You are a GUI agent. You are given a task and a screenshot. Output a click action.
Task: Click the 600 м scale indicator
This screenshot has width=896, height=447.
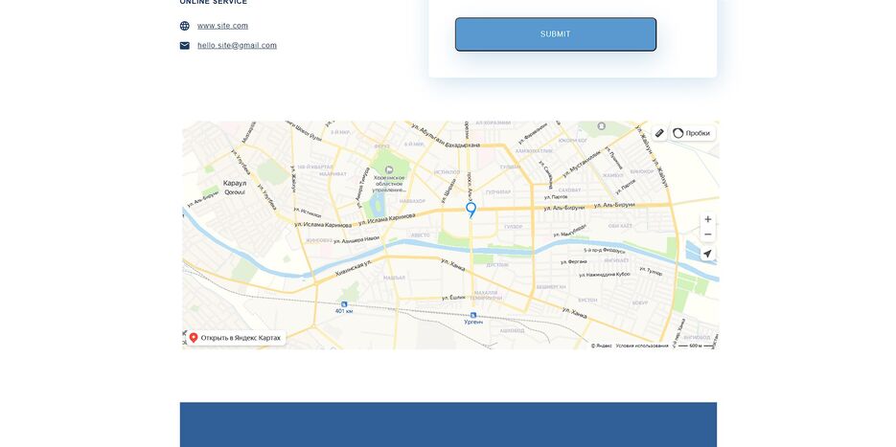696,346
